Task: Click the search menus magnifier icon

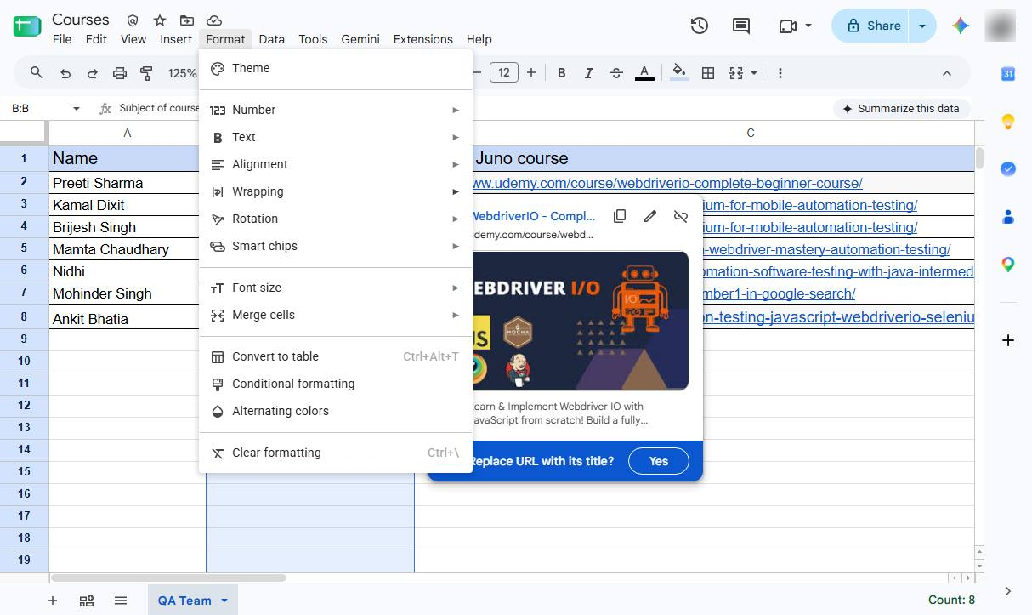Action: (37, 73)
